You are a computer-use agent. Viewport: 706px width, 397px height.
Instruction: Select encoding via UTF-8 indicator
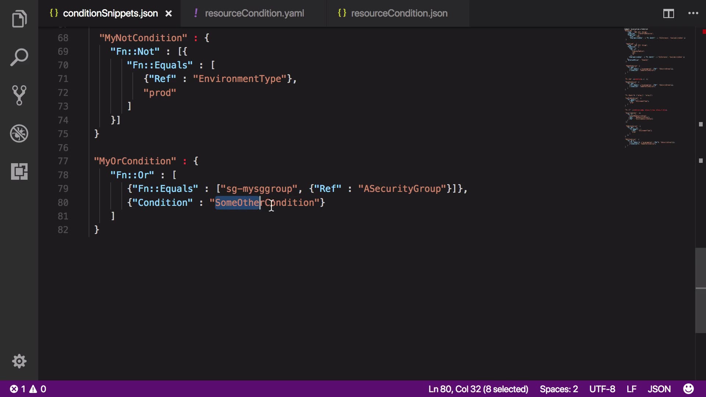[602, 389]
